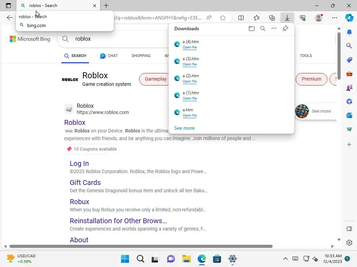Open Settings and more ellipsis menu
This screenshot has height=267, width=357.
334,18
